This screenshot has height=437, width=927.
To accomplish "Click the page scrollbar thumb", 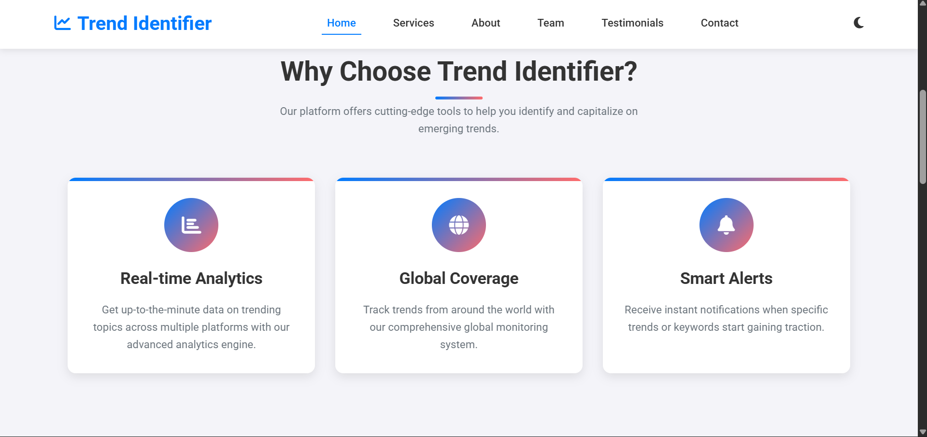I will 923,137.
